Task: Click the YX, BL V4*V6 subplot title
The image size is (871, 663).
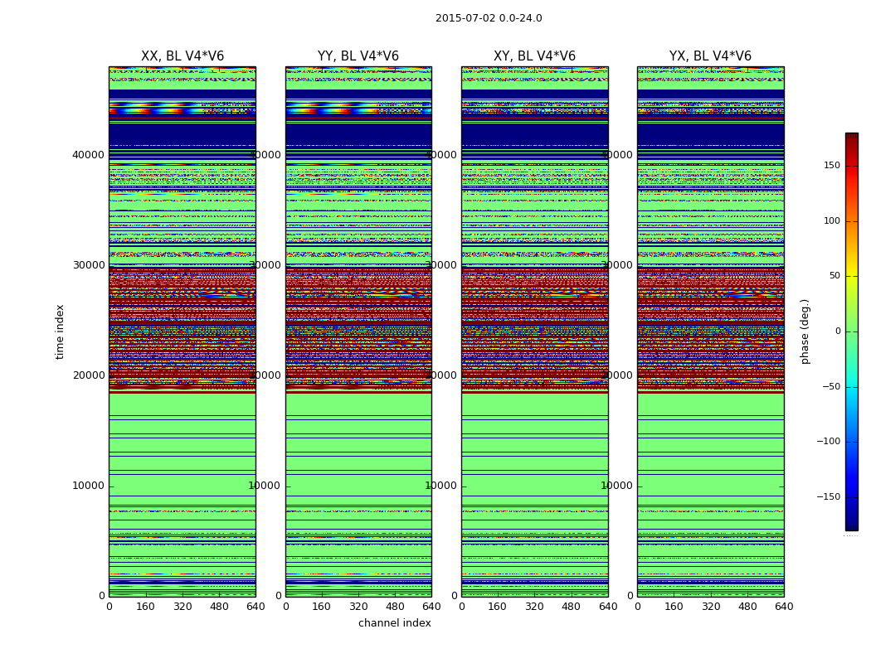Action: pos(710,56)
